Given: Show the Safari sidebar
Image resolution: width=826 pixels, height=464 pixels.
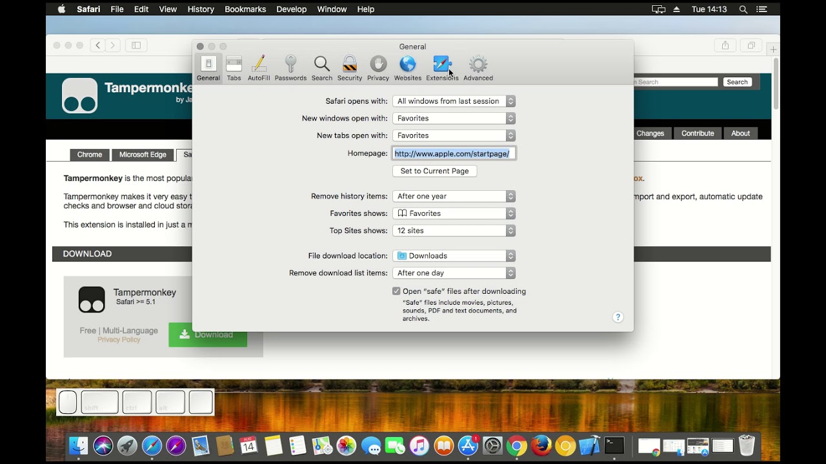Looking at the screenshot, I should click(x=136, y=45).
